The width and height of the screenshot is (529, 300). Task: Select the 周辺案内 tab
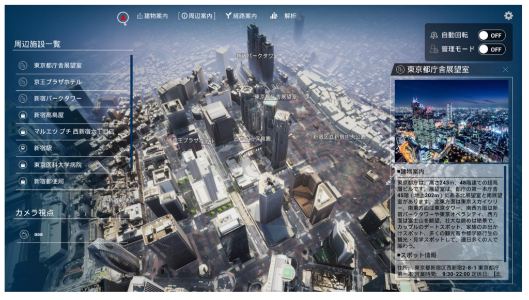[x=197, y=16]
